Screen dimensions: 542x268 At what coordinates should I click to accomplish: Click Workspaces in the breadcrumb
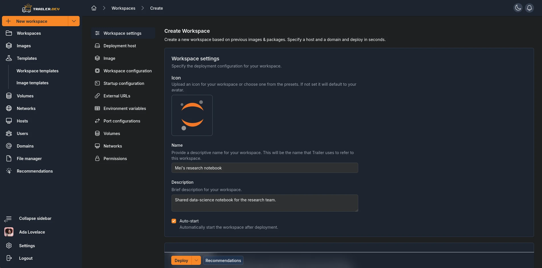pos(123,8)
